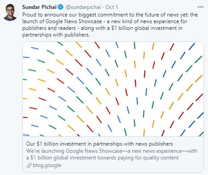This screenshot has height=175, width=208.
Task: Click the chain link icon beside blog.google
Action: coord(29,165)
